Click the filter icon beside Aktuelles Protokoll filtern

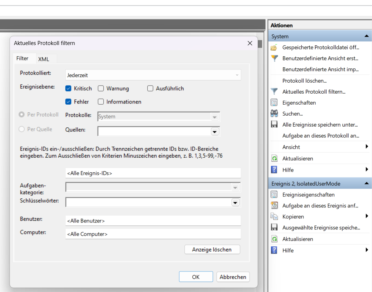point(274,91)
